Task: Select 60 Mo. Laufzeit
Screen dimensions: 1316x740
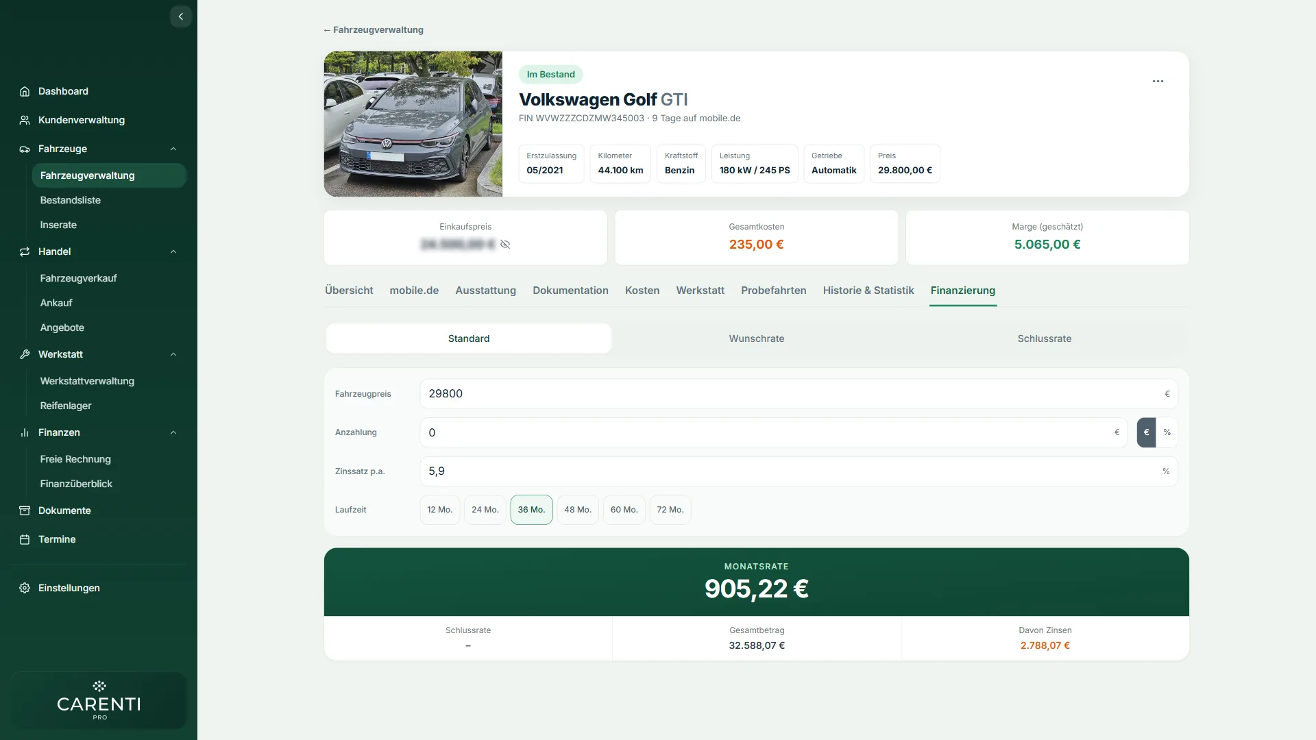Action: (x=624, y=510)
